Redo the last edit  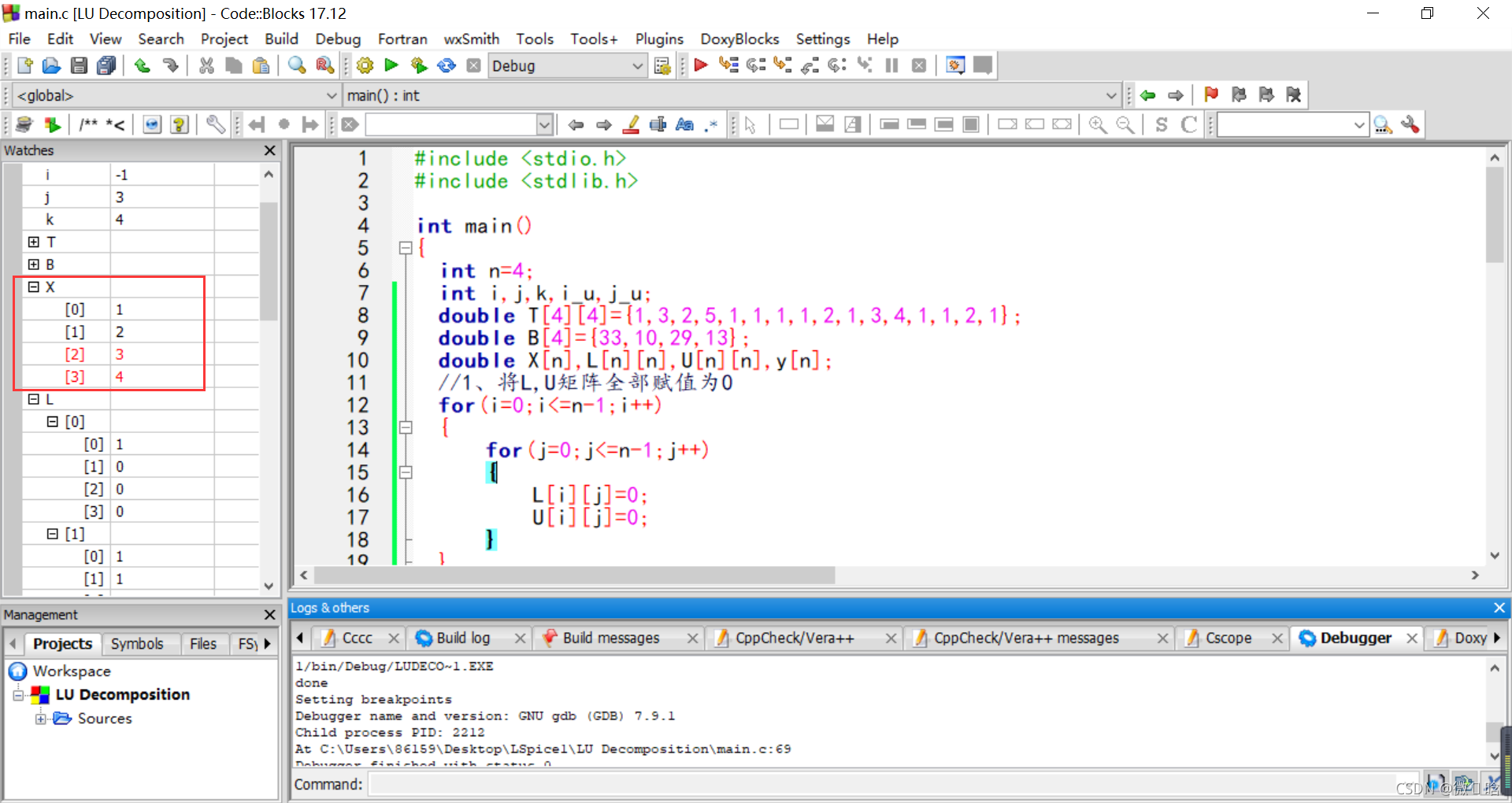tap(170, 65)
